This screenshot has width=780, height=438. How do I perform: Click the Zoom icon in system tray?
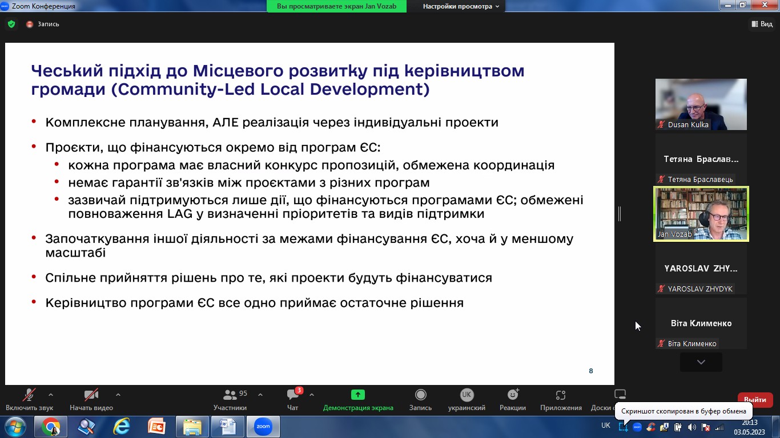637,427
